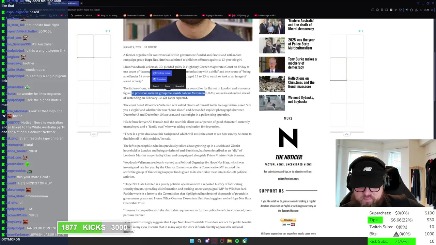The image size is (436, 245).
Task: Open OBS Studio from the taskbar
Action: point(222,241)
